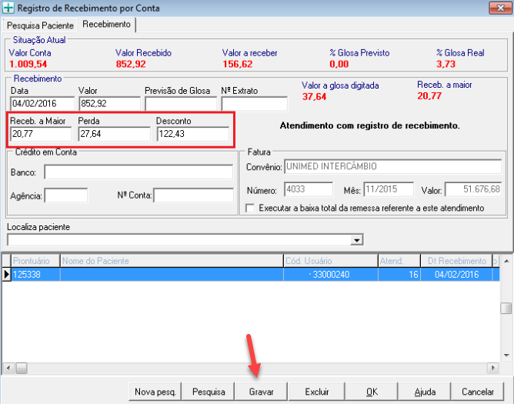Click the horizontal scrollbar right arrow

(x=492, y=368)
